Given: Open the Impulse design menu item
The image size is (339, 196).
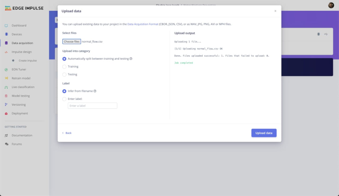Looking at the screenshot, I should pyautogui.click(x=22, y=52).
